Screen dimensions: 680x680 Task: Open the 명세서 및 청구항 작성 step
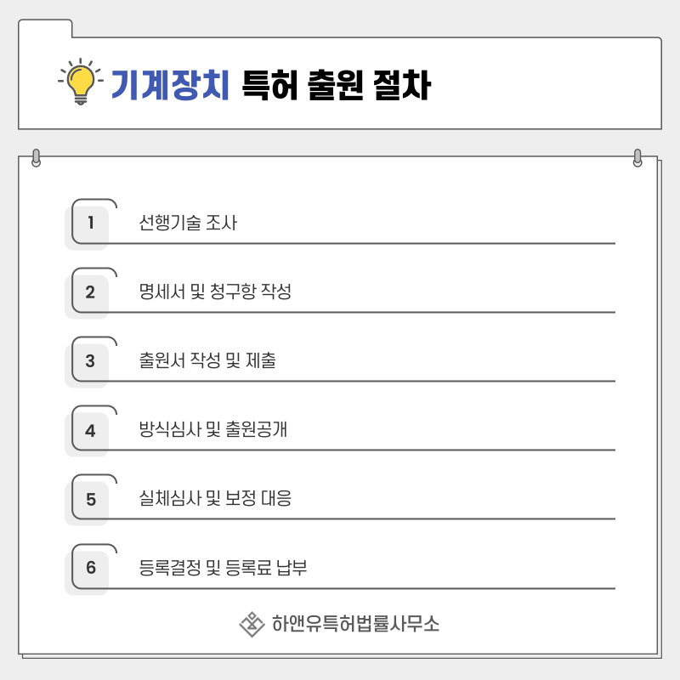215,292
